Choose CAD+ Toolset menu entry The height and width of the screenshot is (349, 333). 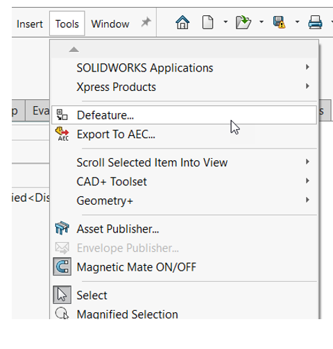(184, 181)
